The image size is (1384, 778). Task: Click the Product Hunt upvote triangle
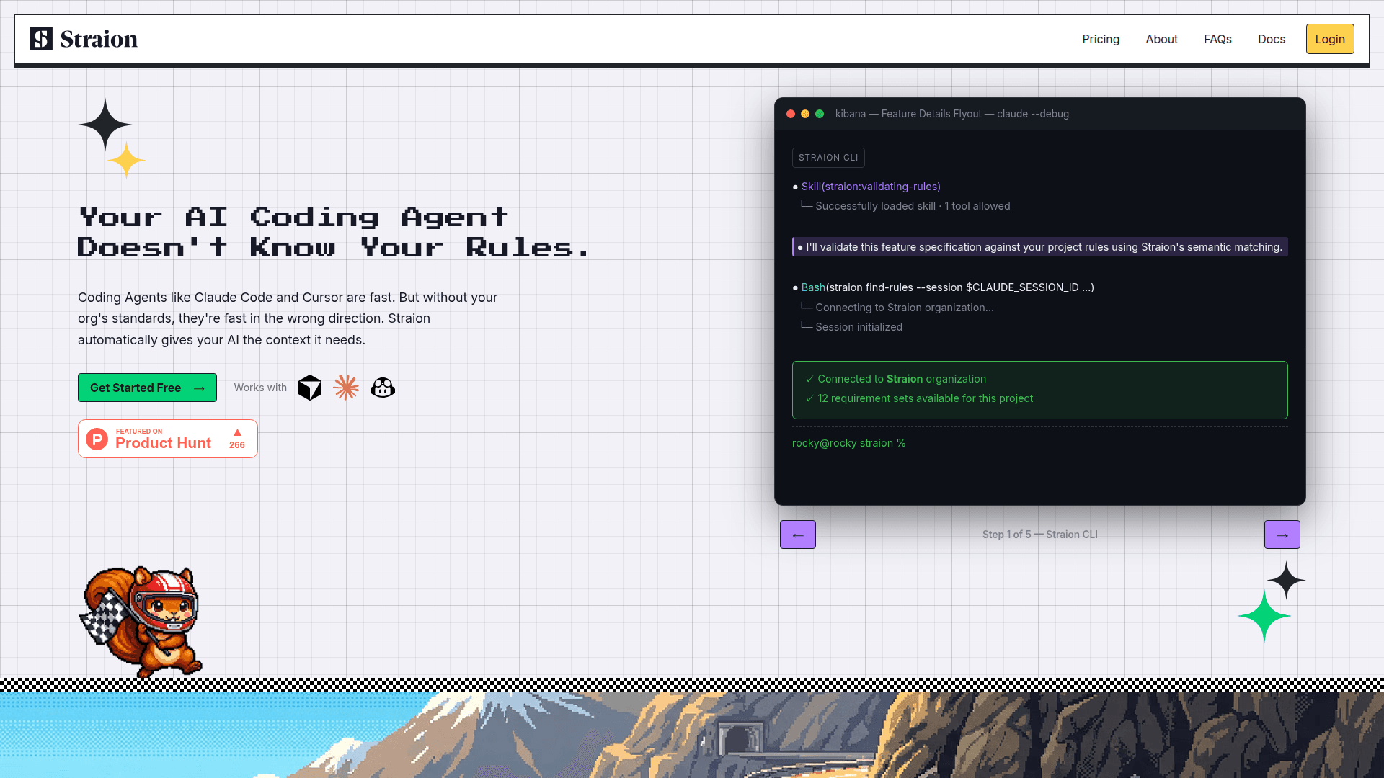[237, 432]
